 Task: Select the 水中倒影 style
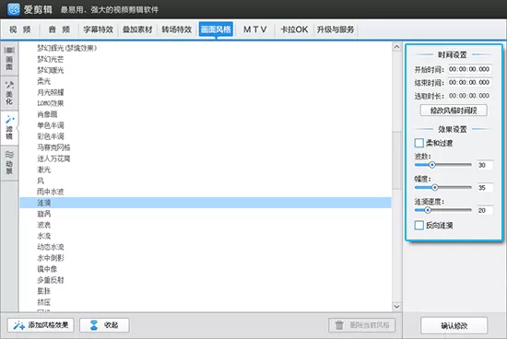50,258
